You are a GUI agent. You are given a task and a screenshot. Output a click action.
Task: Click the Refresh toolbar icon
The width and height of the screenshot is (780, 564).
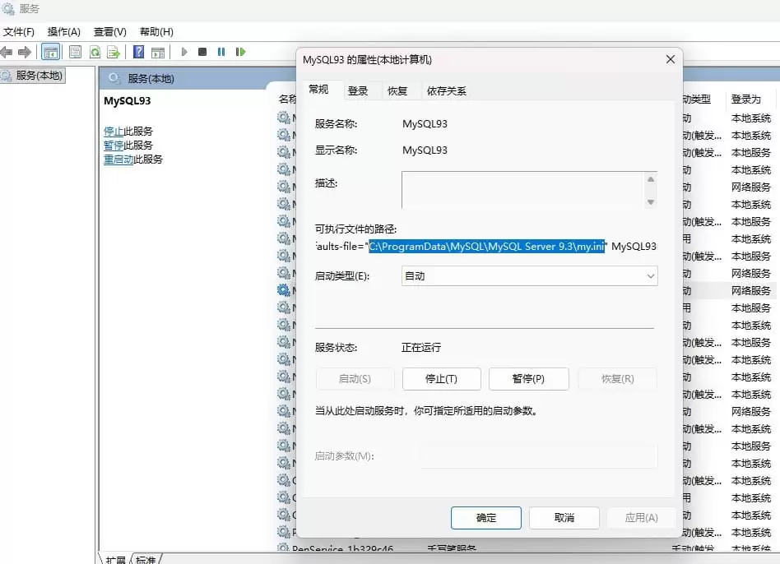click(95, 52)
